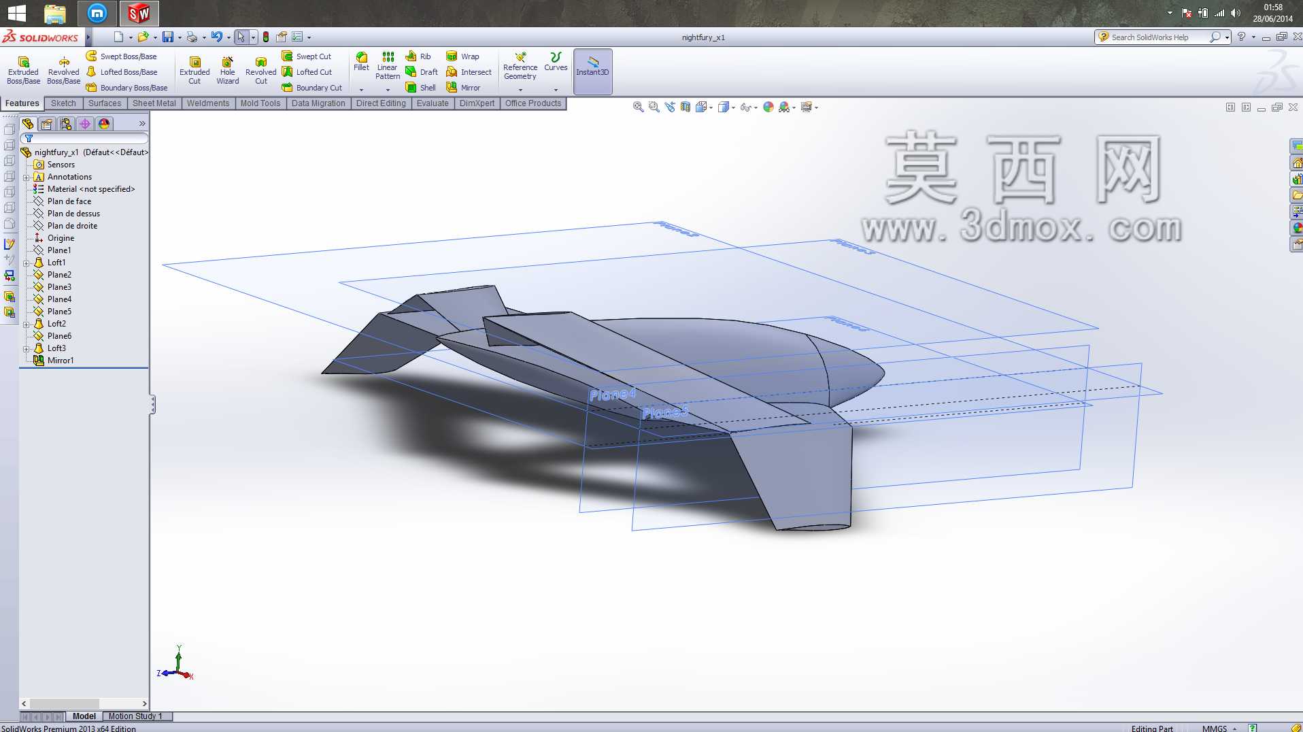Click the feature tree horizontal scrollbar
Image resolution: width=1303 pixels, height=732 pixels.
tap(84, 703)
